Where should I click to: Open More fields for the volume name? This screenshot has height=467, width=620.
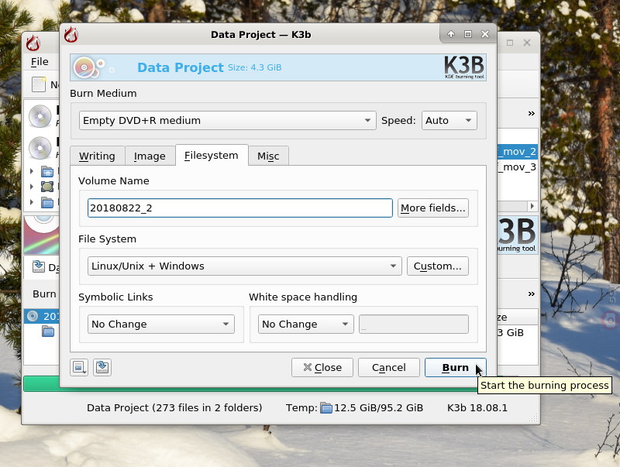point(433,208)
